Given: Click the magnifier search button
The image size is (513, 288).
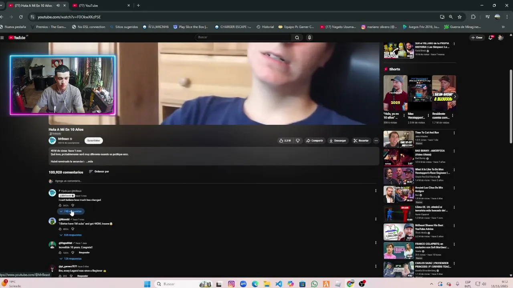Looking at the screenshot, I should pos(297,38).
